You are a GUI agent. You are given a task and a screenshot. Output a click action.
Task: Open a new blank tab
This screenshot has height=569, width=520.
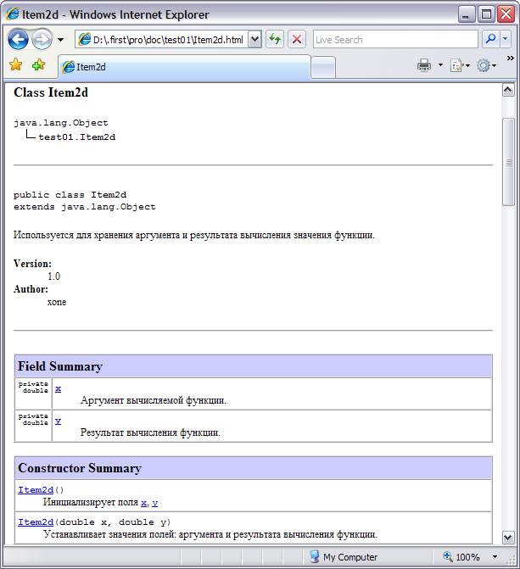[323, 68]
